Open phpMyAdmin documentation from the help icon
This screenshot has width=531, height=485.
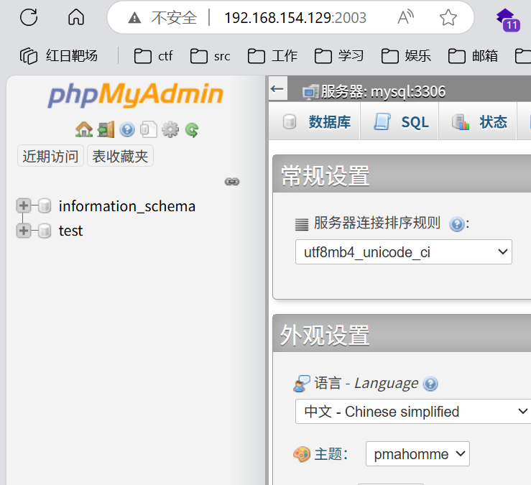pos(127,130)
